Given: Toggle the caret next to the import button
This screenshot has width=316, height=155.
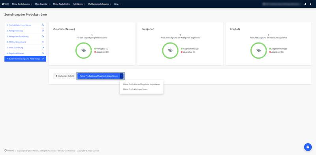Looking at the screenshot, I should pos(122,76).
